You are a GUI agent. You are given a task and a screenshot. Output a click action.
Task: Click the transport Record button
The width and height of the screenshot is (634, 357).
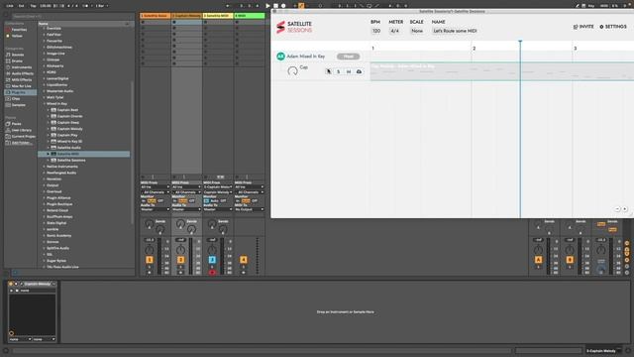point(283,6)
